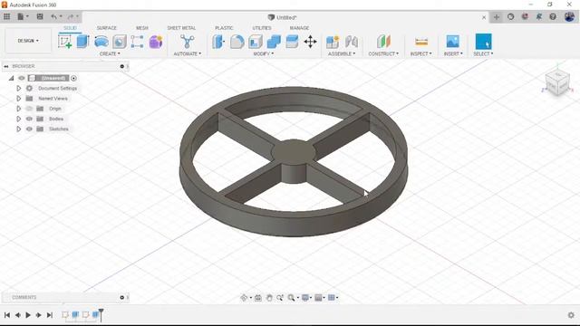Select the Revolve tool icon

101,42
